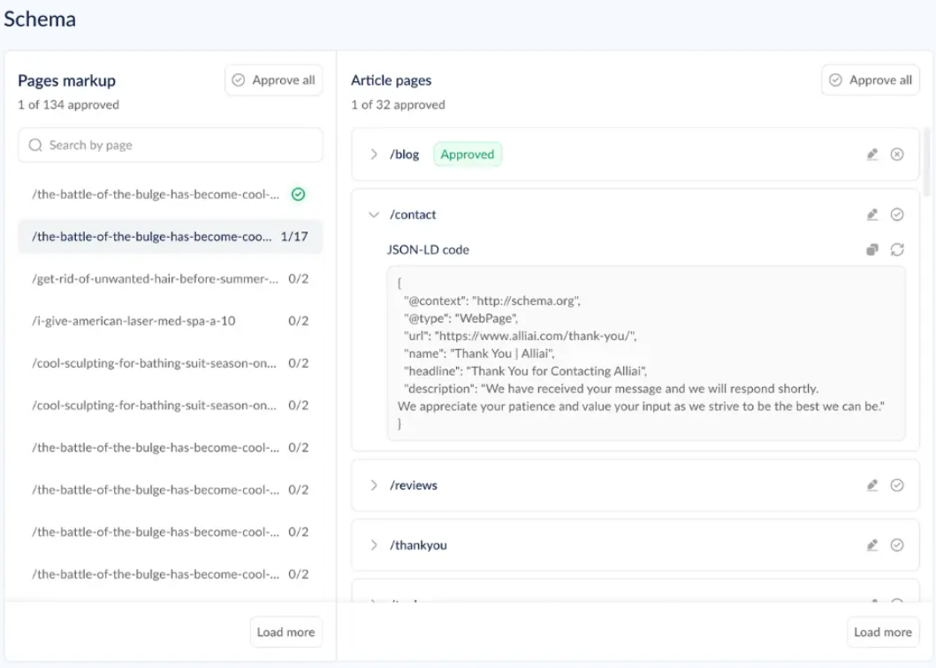Screen dimensions: 936x668
Task: Select /i-give-american-laser-med-spa-a-10 page
Action: [170, 321]
